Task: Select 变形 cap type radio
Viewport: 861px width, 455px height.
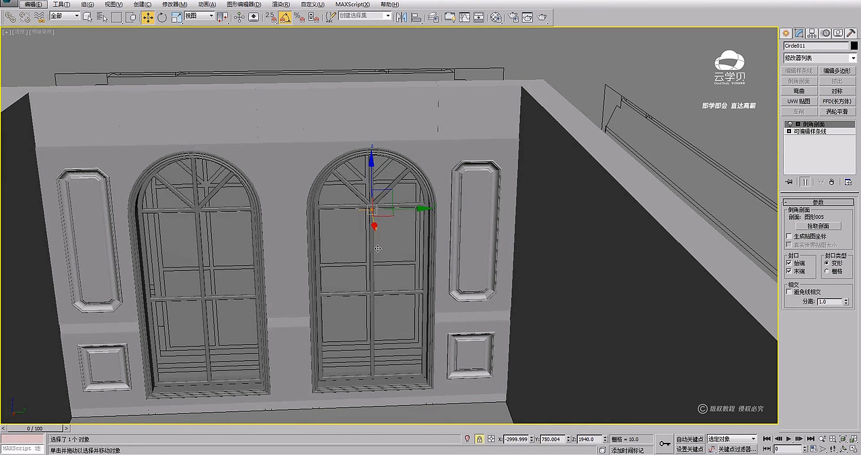Action: (x=827, y=263)
